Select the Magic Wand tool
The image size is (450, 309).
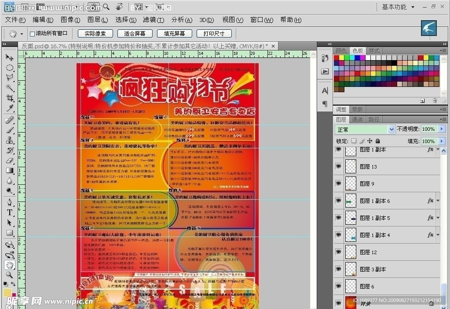click(10, 88)
